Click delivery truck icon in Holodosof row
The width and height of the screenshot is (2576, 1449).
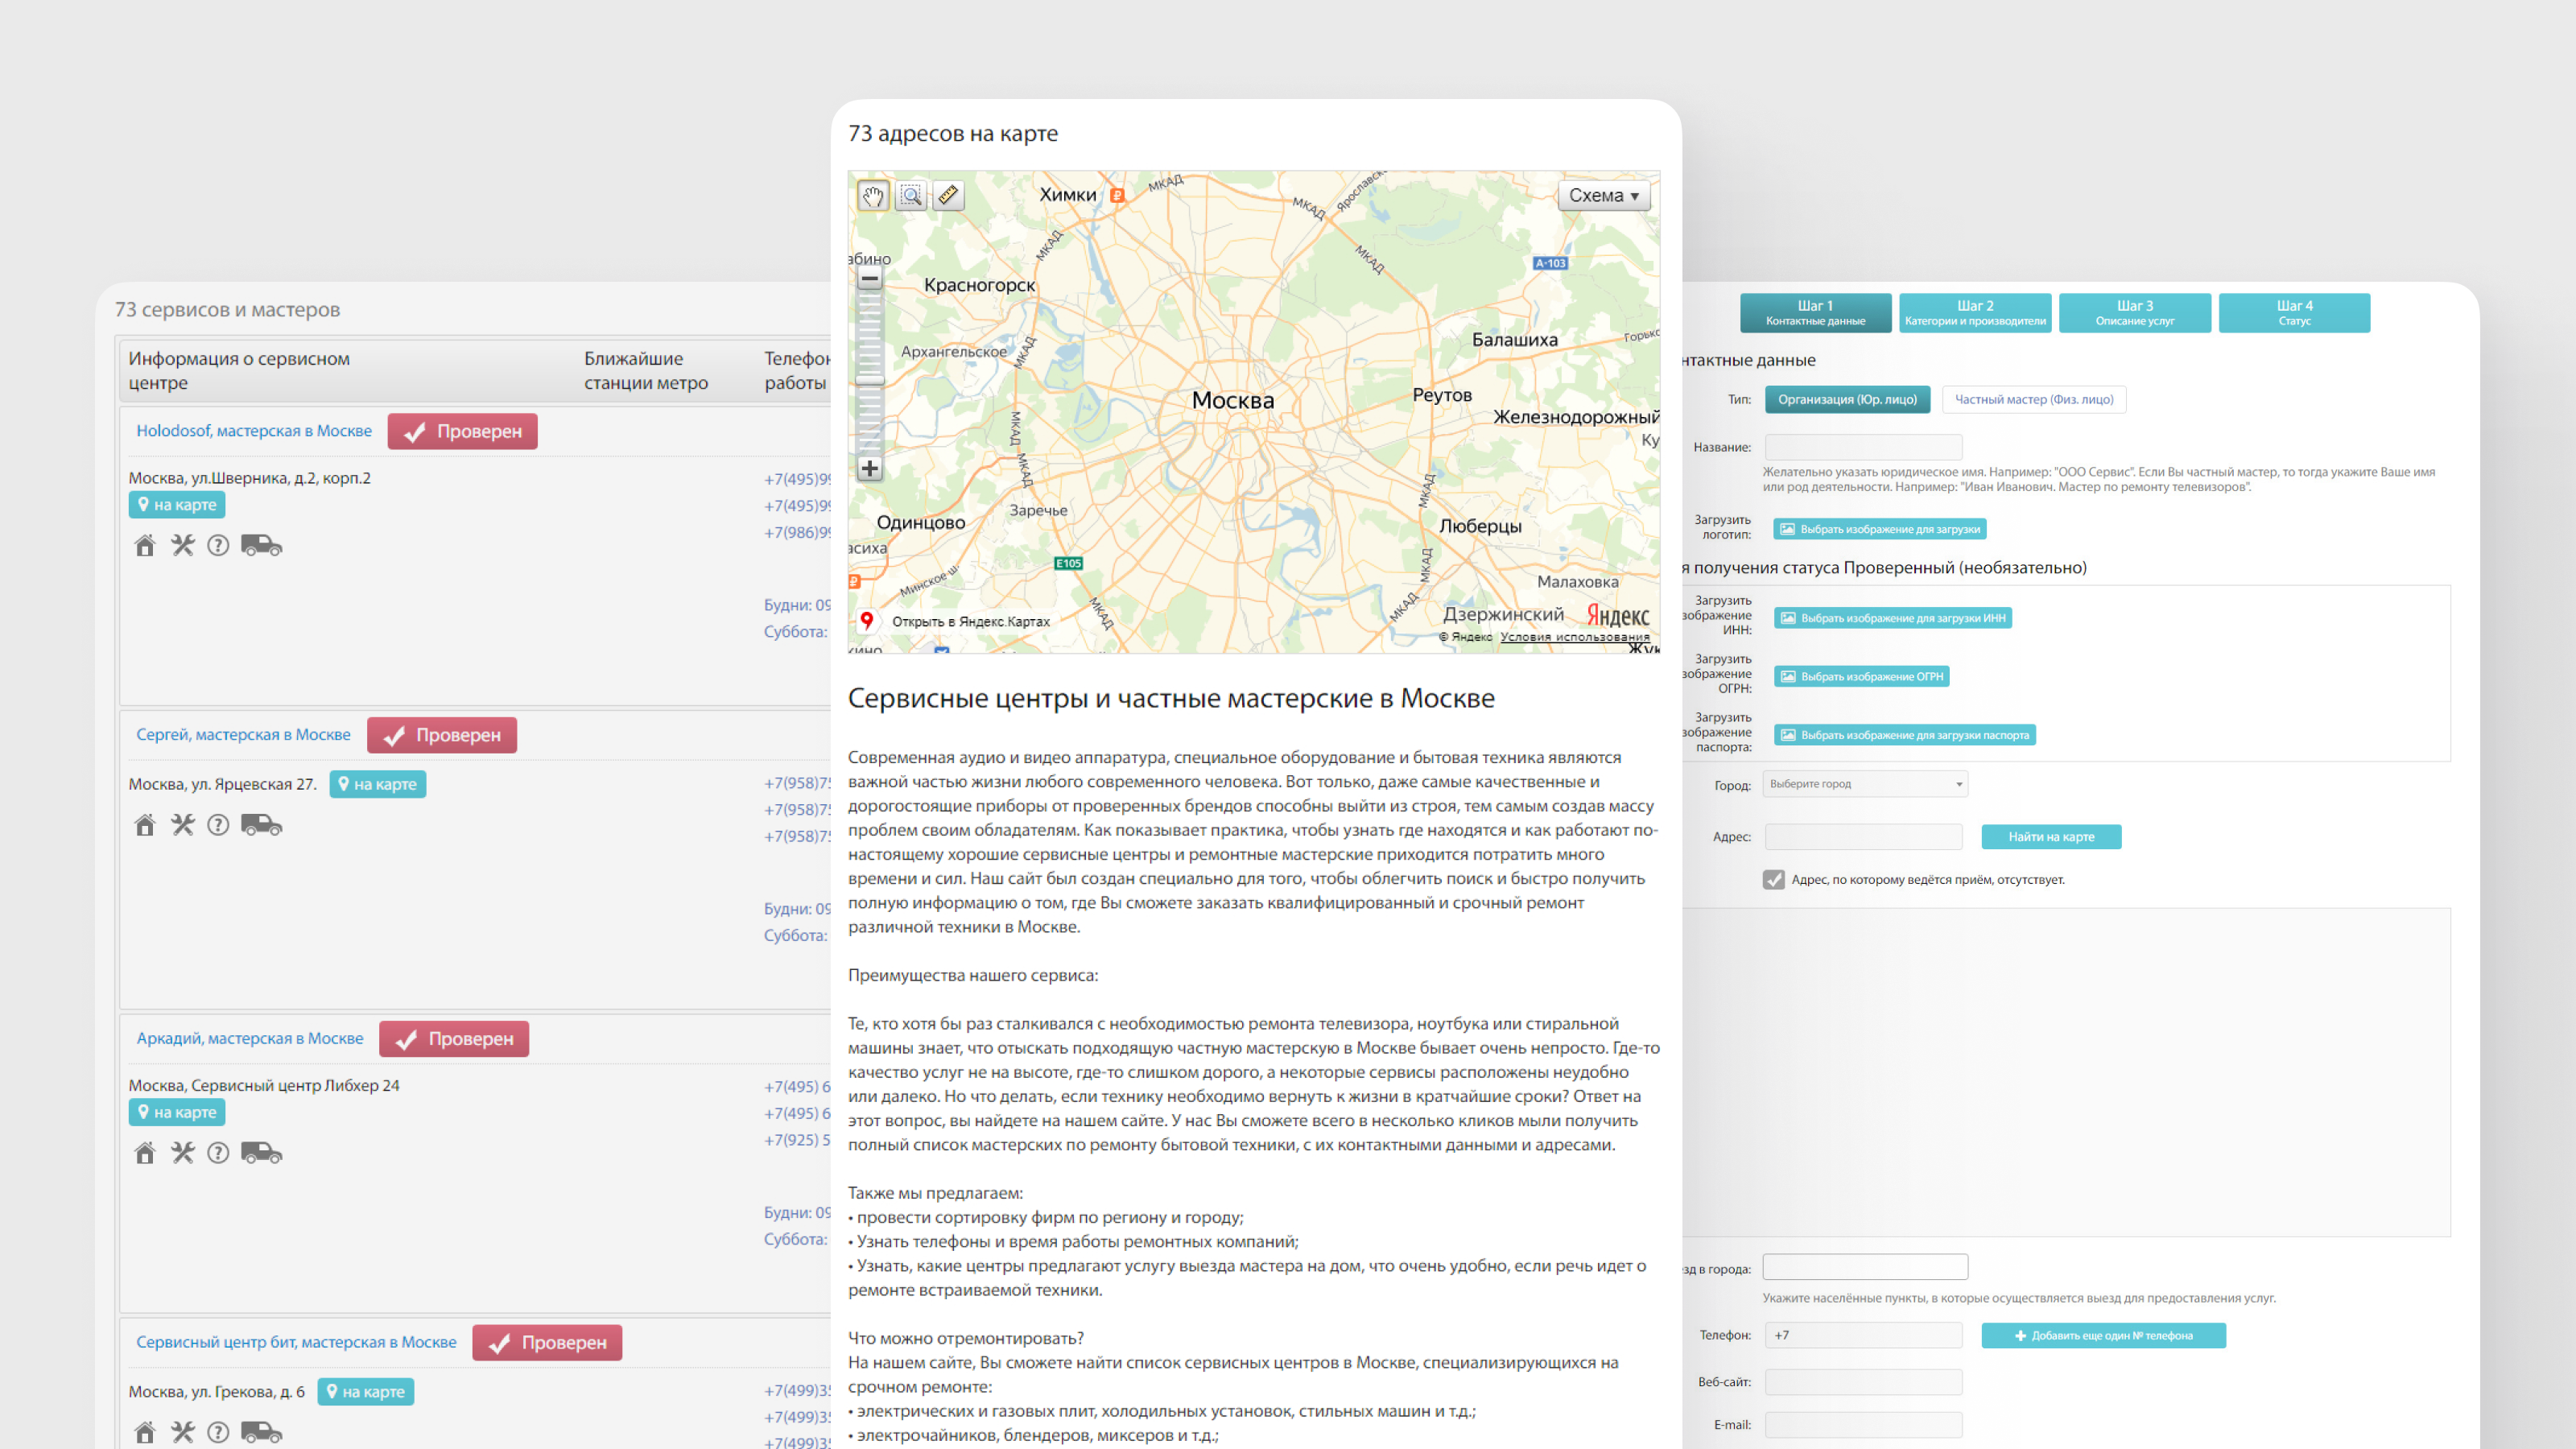click(x=261, y=545)
